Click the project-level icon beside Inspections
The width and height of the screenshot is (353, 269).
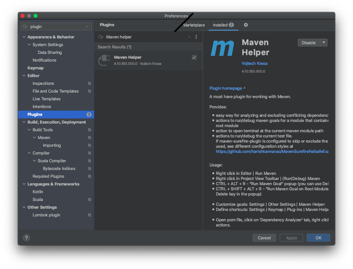pos(89,84)
